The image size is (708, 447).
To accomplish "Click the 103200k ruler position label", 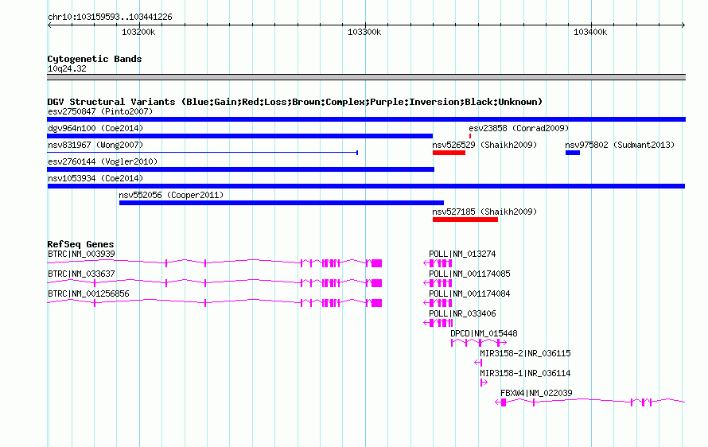I will 138,32.
